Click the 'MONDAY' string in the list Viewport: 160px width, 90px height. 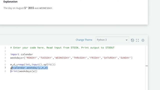(31, 58)
